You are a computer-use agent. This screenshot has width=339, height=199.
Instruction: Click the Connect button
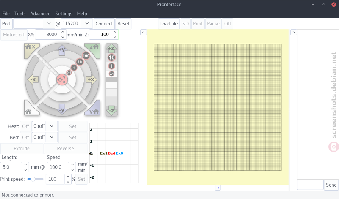(x=104, y=24)
